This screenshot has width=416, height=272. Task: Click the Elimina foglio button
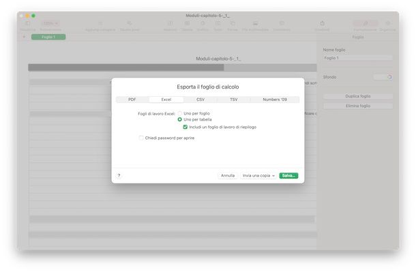coord(357,106)
